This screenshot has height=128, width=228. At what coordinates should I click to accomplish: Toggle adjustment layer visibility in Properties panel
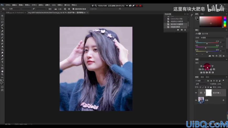(220, 56)
